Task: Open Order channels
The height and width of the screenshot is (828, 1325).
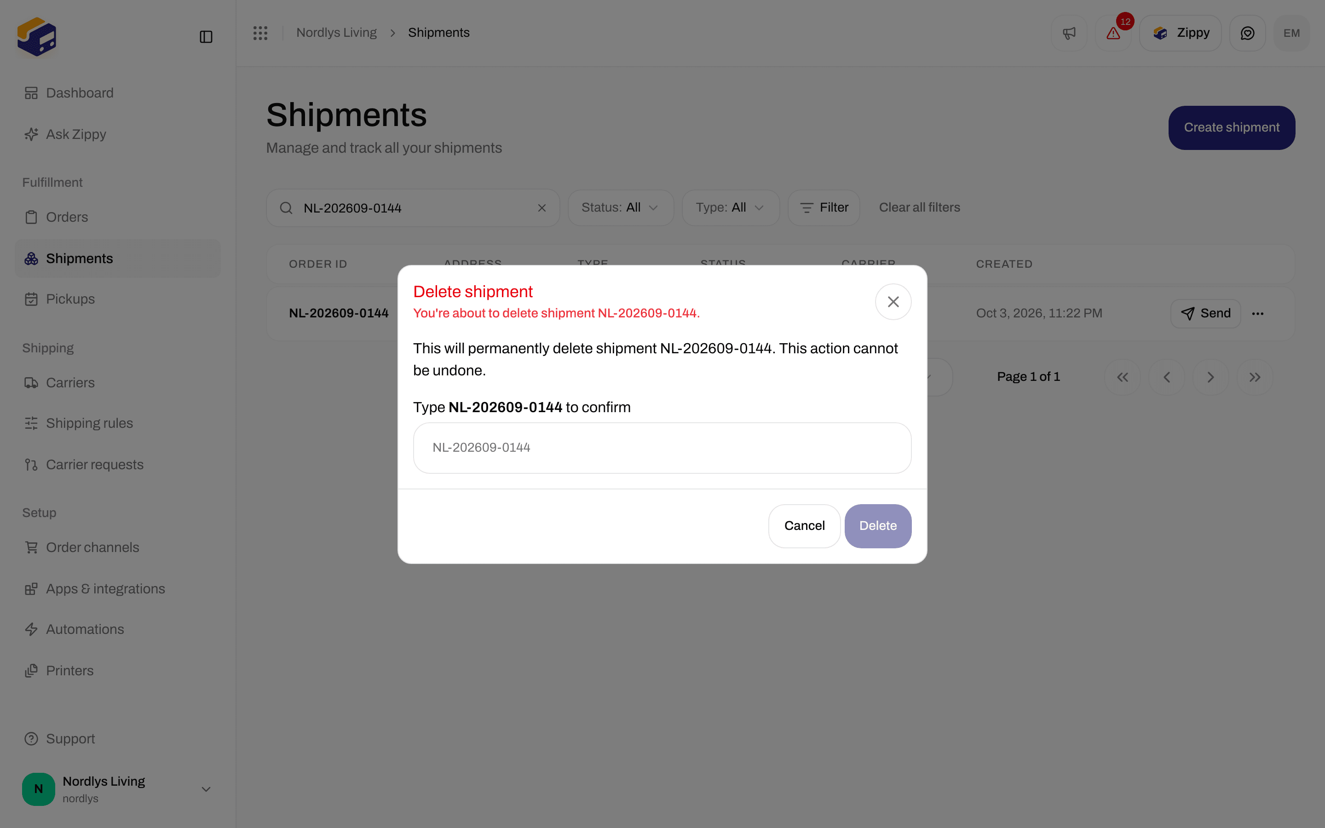Action: (x=117, y=547)
